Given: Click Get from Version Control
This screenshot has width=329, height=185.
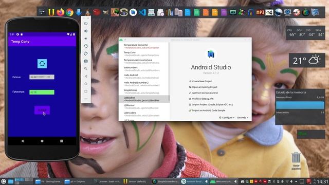Looking at the screenshot, I should tap(204, 93).
